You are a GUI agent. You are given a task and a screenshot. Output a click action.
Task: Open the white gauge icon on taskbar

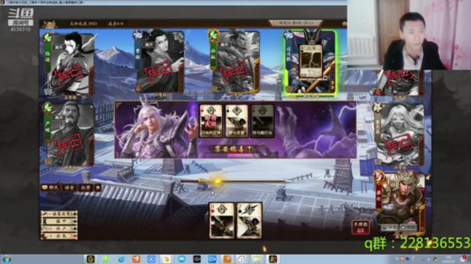tap(242, 259)
